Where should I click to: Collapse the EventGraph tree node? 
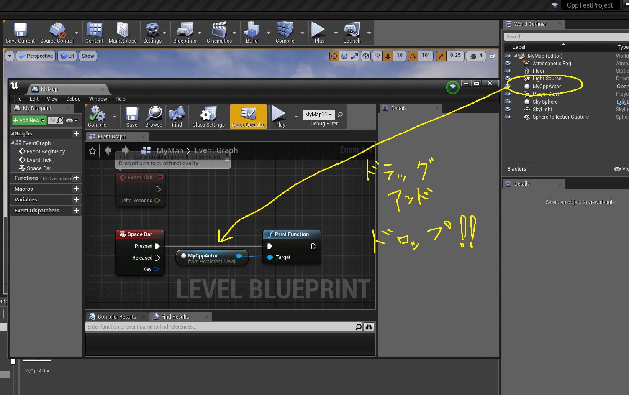point(13,143)
